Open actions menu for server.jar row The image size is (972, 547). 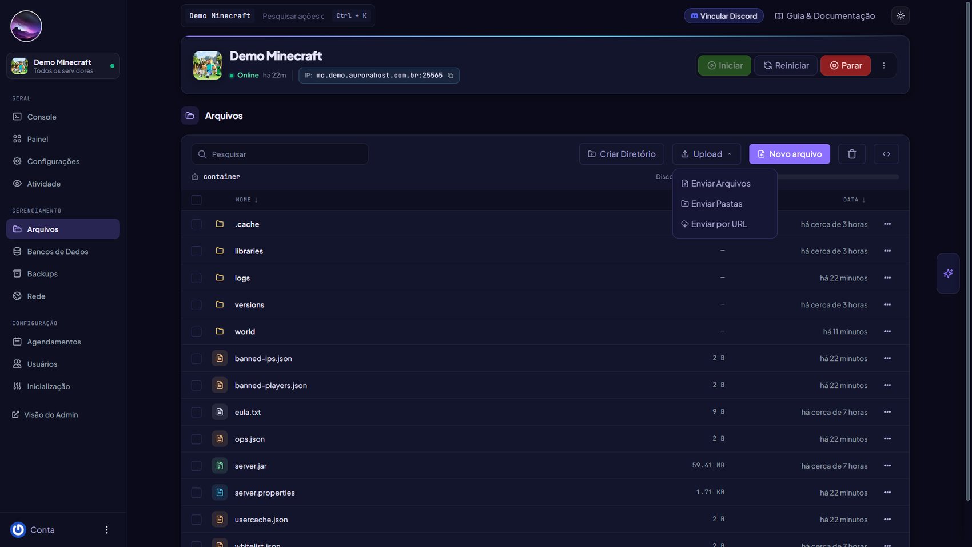pyautogui.click(x=887, y=466)
